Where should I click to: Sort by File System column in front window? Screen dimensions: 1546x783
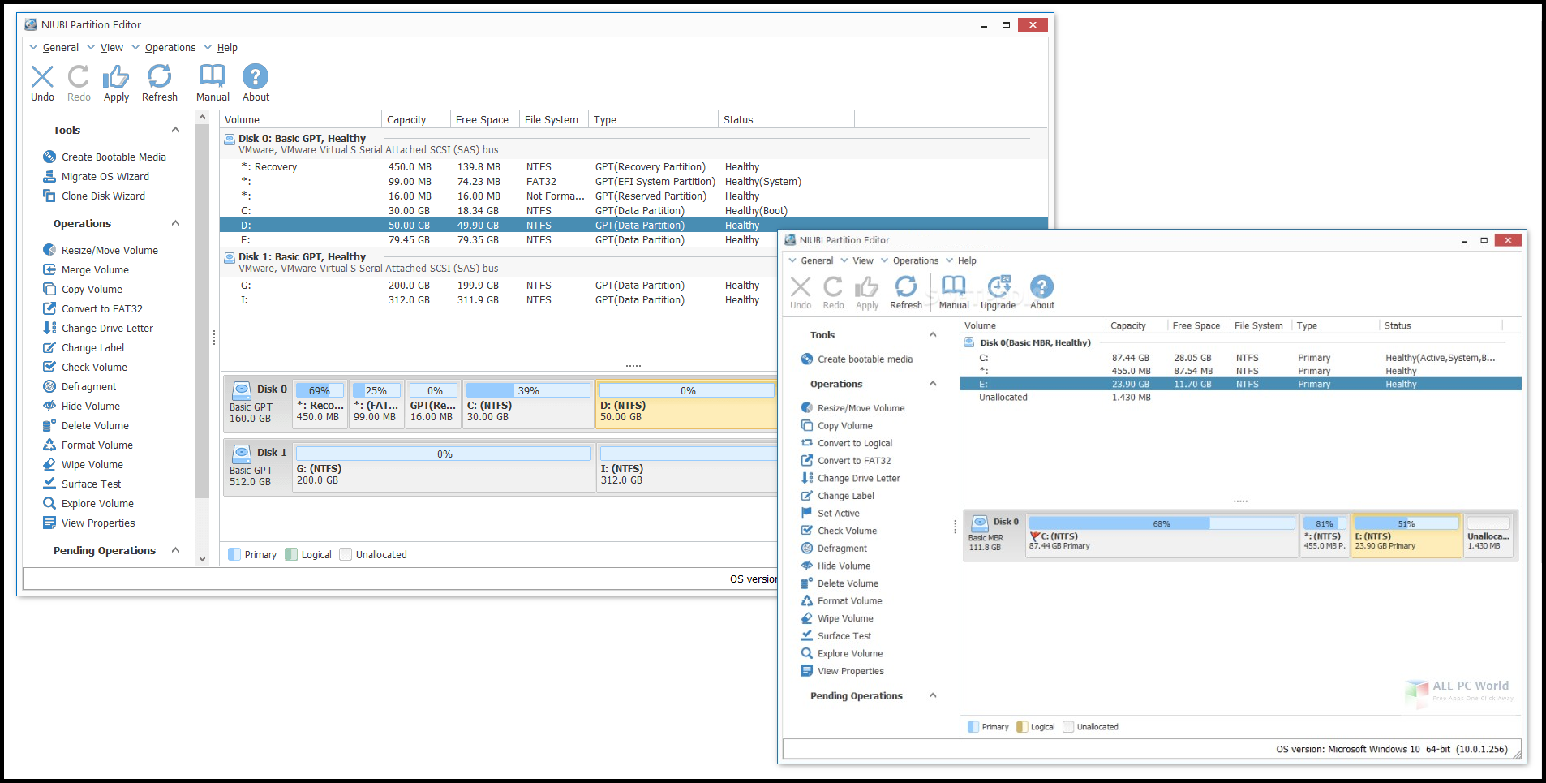tap(1259, 326)
